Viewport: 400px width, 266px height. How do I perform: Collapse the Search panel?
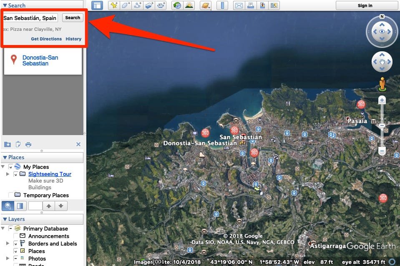pos(5,5)
